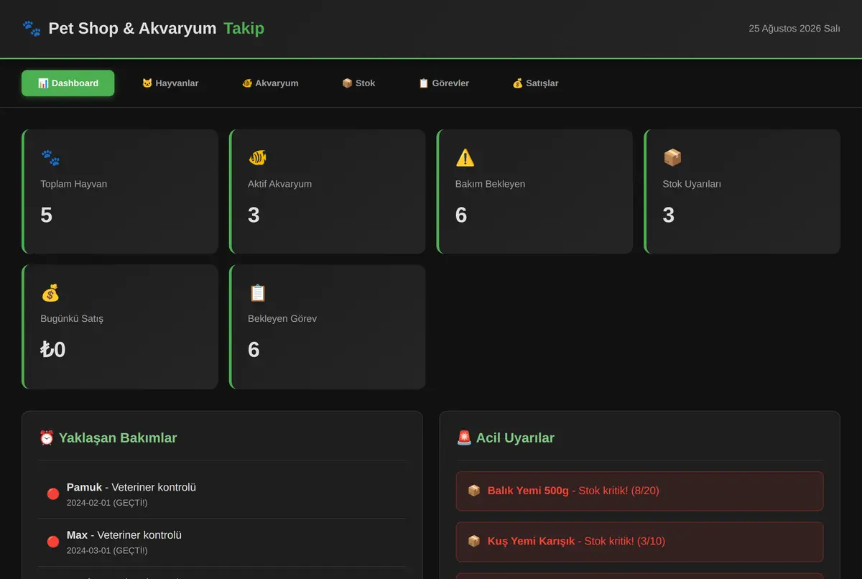Click the "Yaklaşan Bakımlar" heading text

click(x=118, y=437)
